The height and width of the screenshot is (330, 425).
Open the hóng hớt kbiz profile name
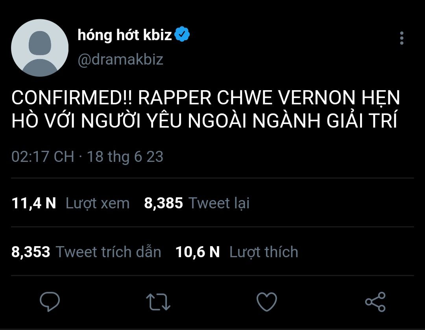click(125, 35)
